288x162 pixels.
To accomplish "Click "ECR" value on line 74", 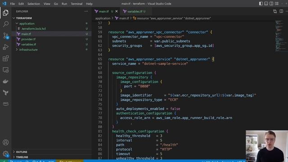I will [173, 100].
